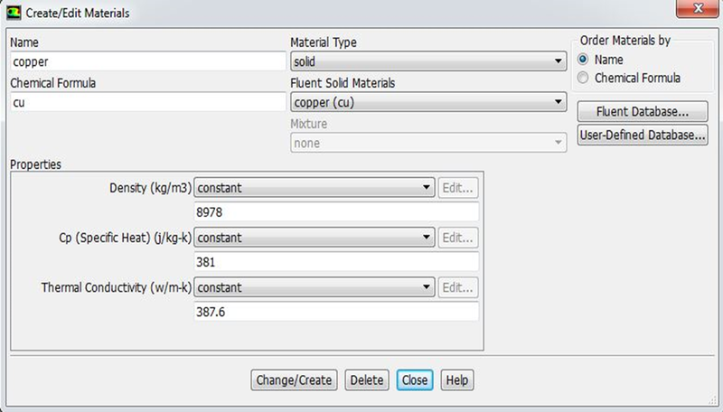Click the specific heat value field 381
Screen dimensions: 723x412
(x=336, y=262)
